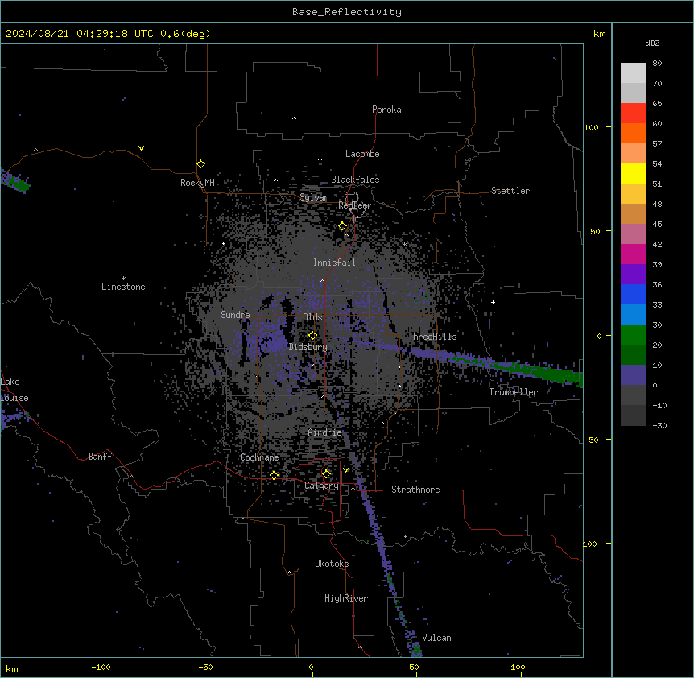Click the Sylvan label on the map

(314, 197)
